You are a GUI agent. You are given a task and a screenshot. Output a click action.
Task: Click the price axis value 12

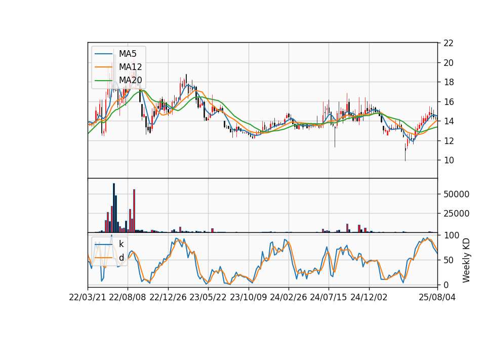point(449,141)
